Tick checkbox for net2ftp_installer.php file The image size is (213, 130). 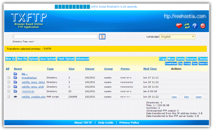click(x=9, y=97)
